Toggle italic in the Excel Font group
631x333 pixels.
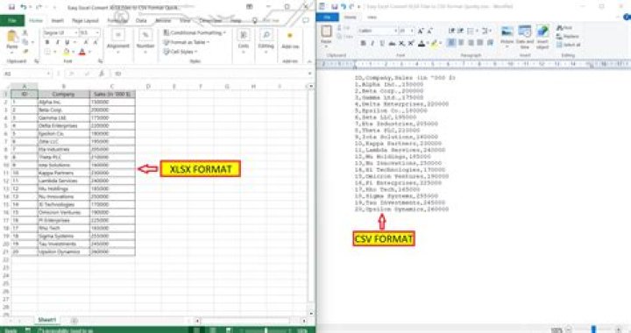(x=57, y=42)
